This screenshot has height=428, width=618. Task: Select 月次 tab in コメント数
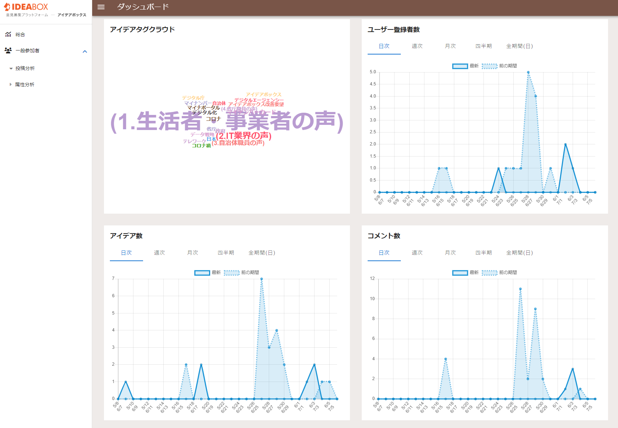[x=451, y=253]
